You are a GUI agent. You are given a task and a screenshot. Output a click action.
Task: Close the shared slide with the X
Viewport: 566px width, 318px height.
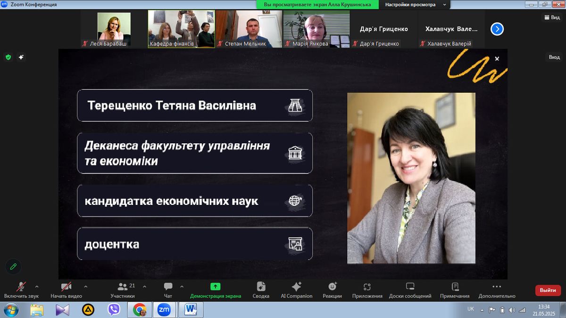(497, 59)
